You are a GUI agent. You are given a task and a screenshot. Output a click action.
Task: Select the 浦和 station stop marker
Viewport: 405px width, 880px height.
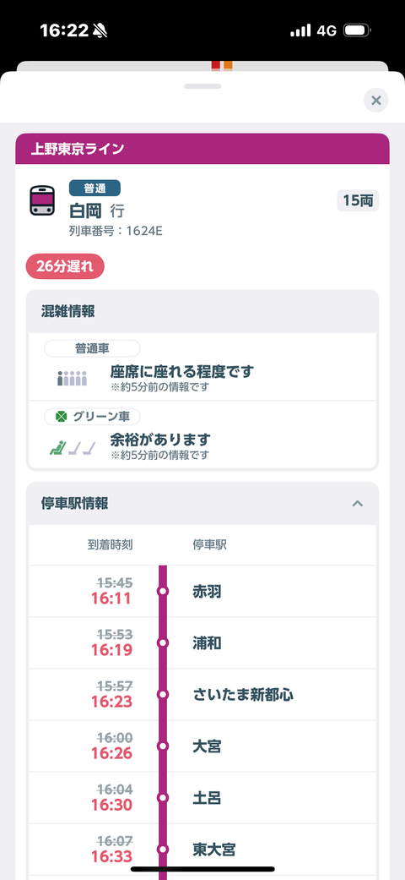(163, 642)
